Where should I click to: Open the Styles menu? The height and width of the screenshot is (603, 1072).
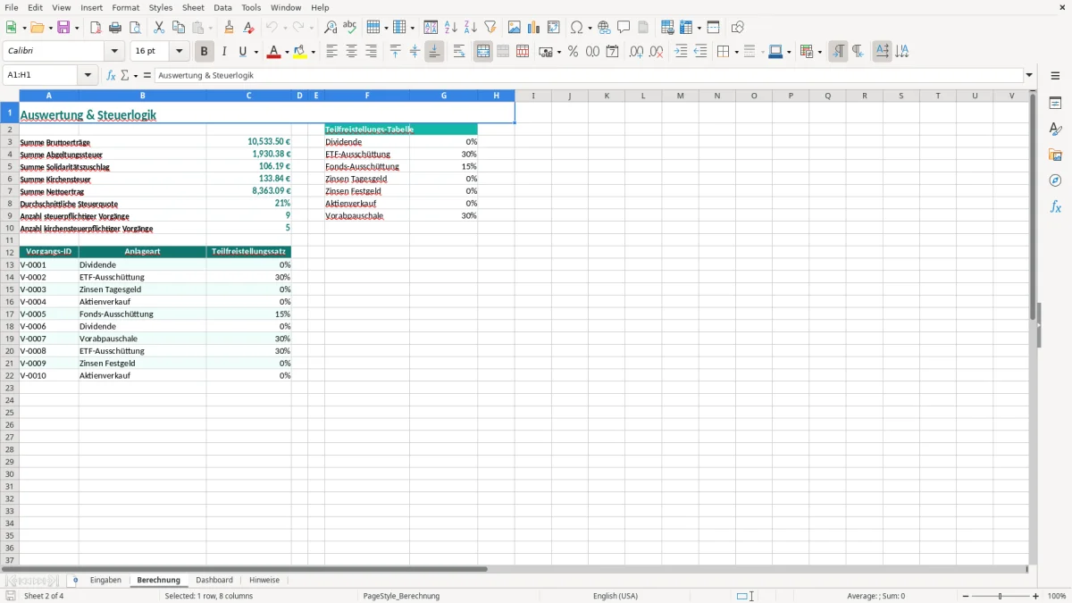(161, 7)
